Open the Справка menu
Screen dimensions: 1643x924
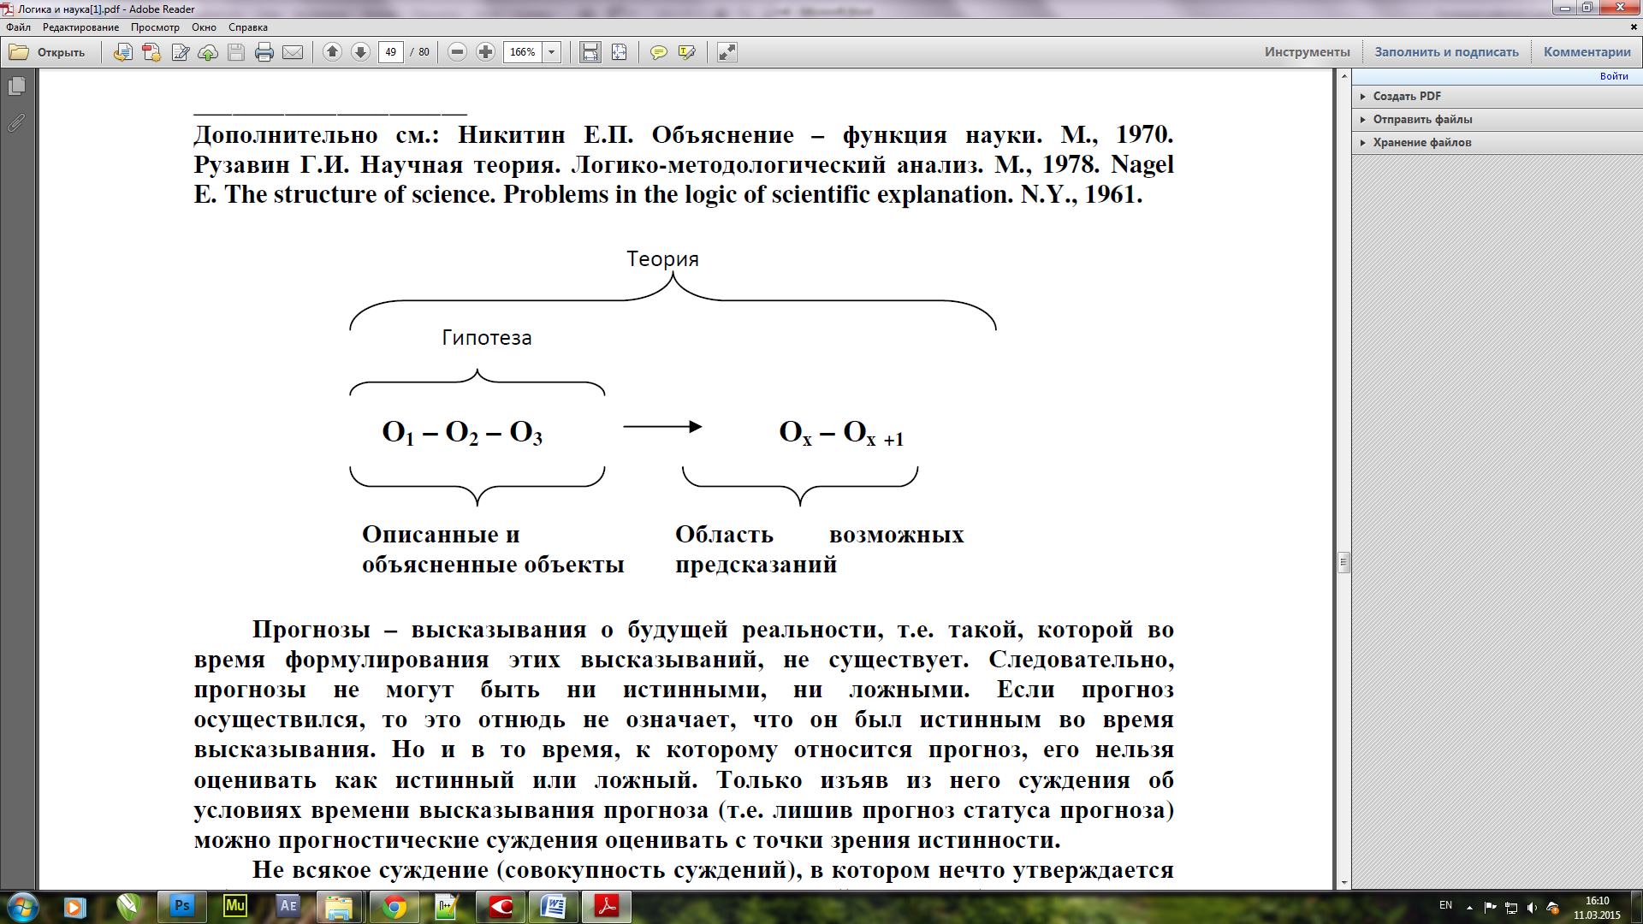(x=248, y=27)
